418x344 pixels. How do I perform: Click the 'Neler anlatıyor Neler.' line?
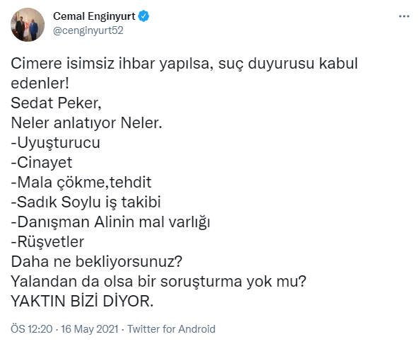[86, 123]
